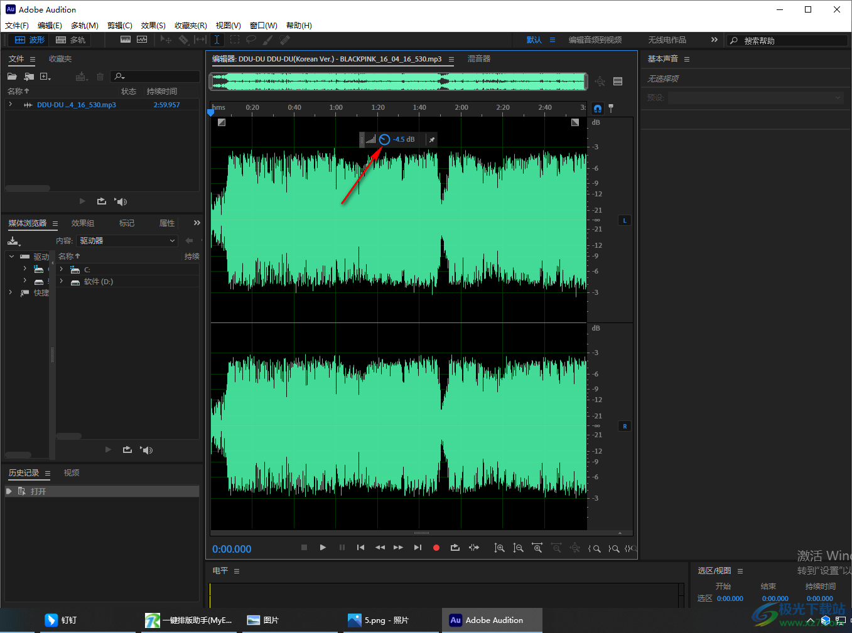Select the 编辑音频到视频 workspace

[x=595, y=40]
